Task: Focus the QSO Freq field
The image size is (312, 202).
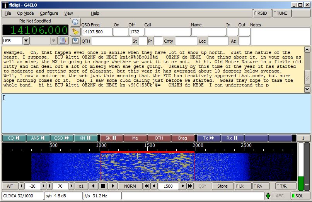Action: pyautogui.click(x=97, y=32)
